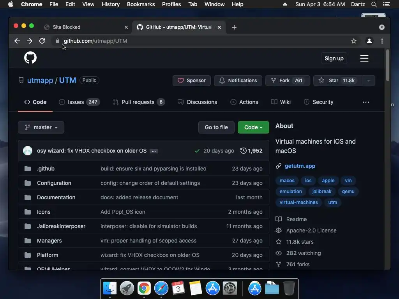Screen dimensions: 399x299
Task: Go forward with browser forward arrow
Action: pyautogui.click(x=30, y=41)
